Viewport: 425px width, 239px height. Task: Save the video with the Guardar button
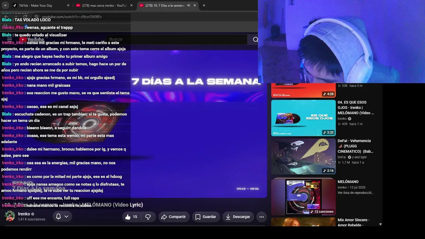tap(206, 217)
